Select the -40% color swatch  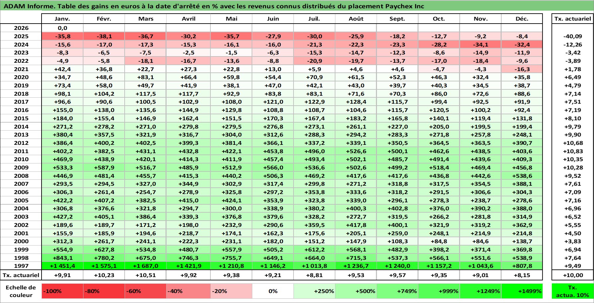(188, 291)
